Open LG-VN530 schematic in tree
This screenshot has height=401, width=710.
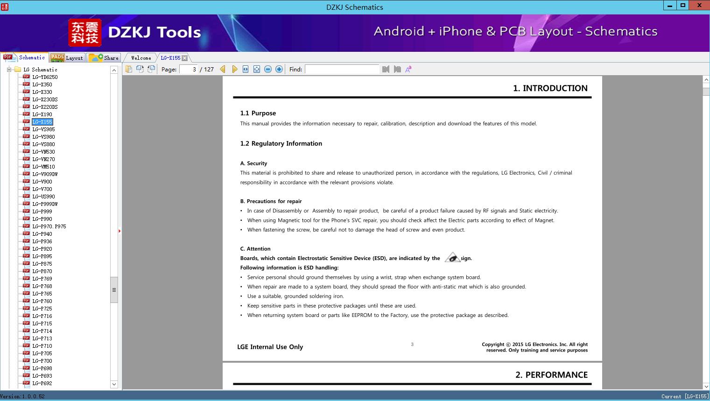pos(43,152)
